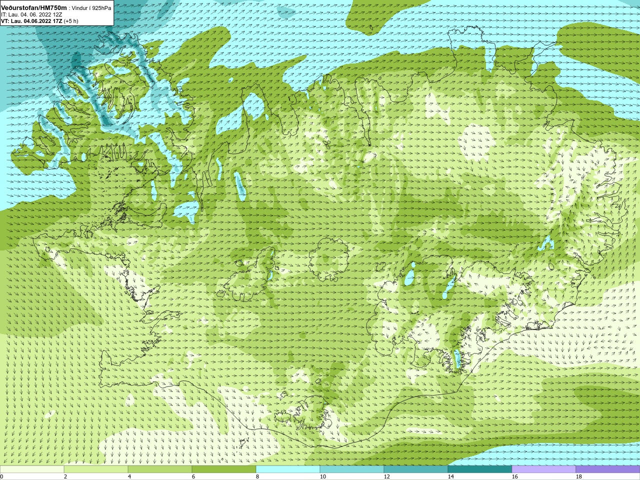Click the legend label '14'
The width and height of the screenshot is (640, 480).
[x=450, y=476]
